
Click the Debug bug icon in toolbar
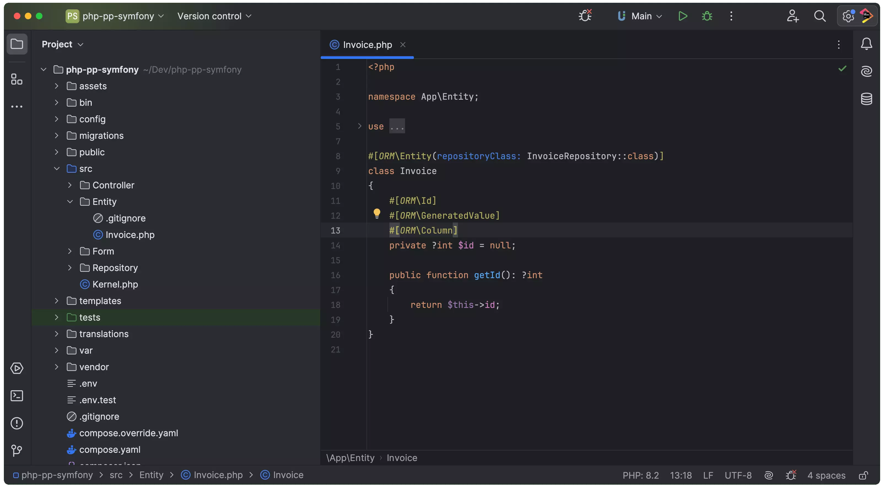(707, 16)
